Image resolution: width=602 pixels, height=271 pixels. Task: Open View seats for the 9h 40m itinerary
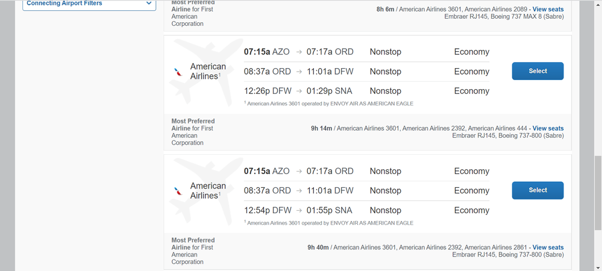[x=548, y=247]
